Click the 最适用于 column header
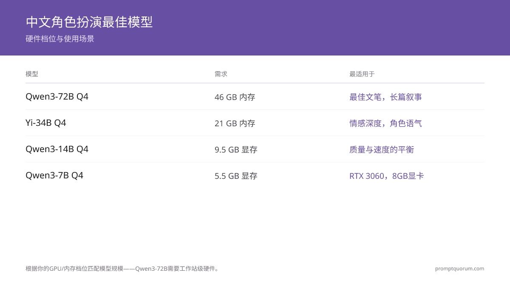This screenshot has height=286, width=510. click(x=362, y=74)
